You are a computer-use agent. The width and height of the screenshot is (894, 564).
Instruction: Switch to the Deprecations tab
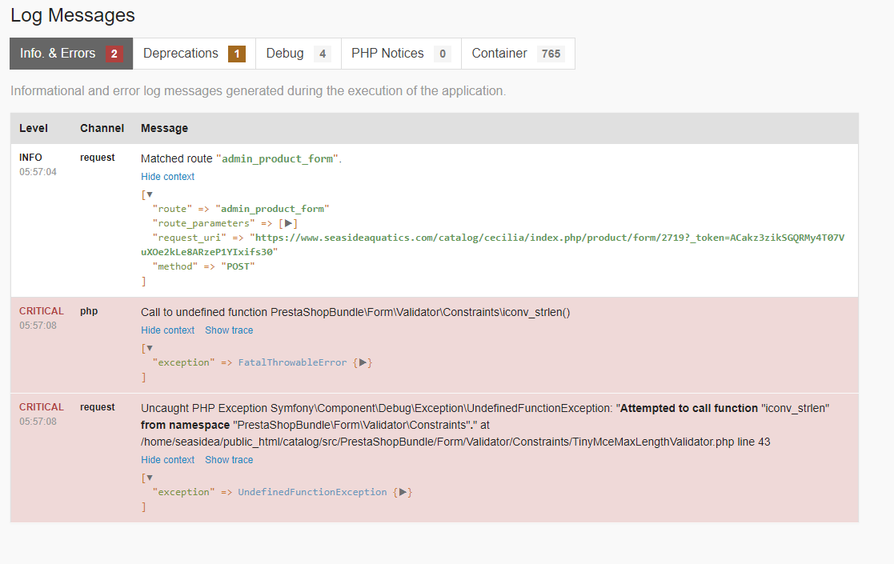pos(194,54)
